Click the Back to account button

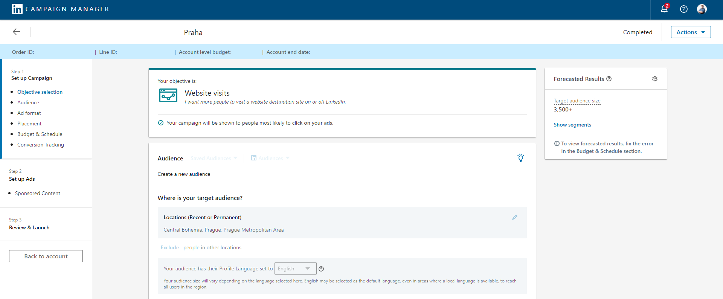(46, 256)
